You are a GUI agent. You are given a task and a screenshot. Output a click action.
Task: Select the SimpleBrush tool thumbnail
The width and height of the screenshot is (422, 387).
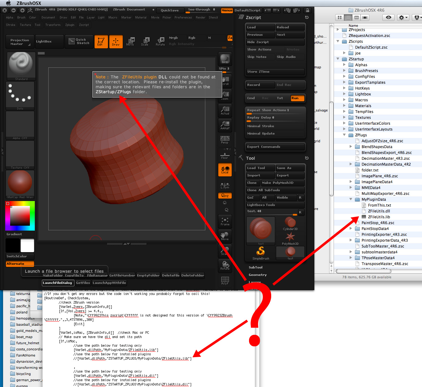(x=261, y=253)
